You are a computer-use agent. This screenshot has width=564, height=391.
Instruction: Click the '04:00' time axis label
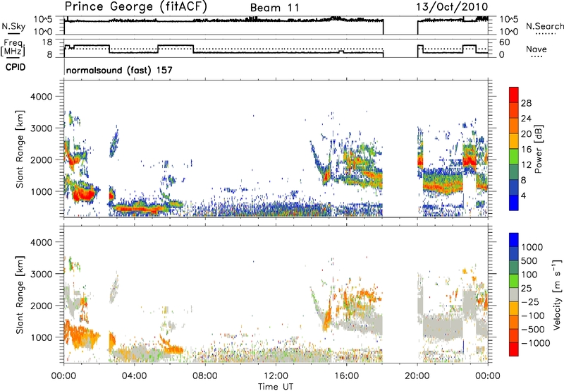[134, 376]
